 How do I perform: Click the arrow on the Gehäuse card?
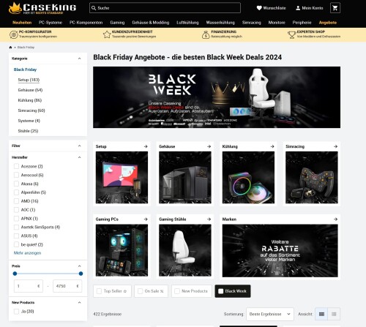click(x=209, y=146)
